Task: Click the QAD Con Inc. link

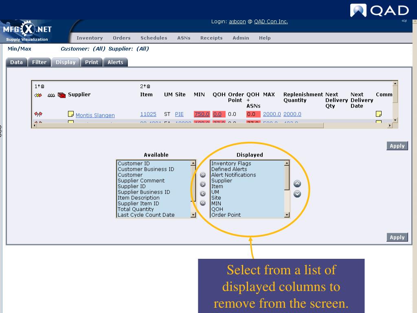Action: tap(271, 22)
